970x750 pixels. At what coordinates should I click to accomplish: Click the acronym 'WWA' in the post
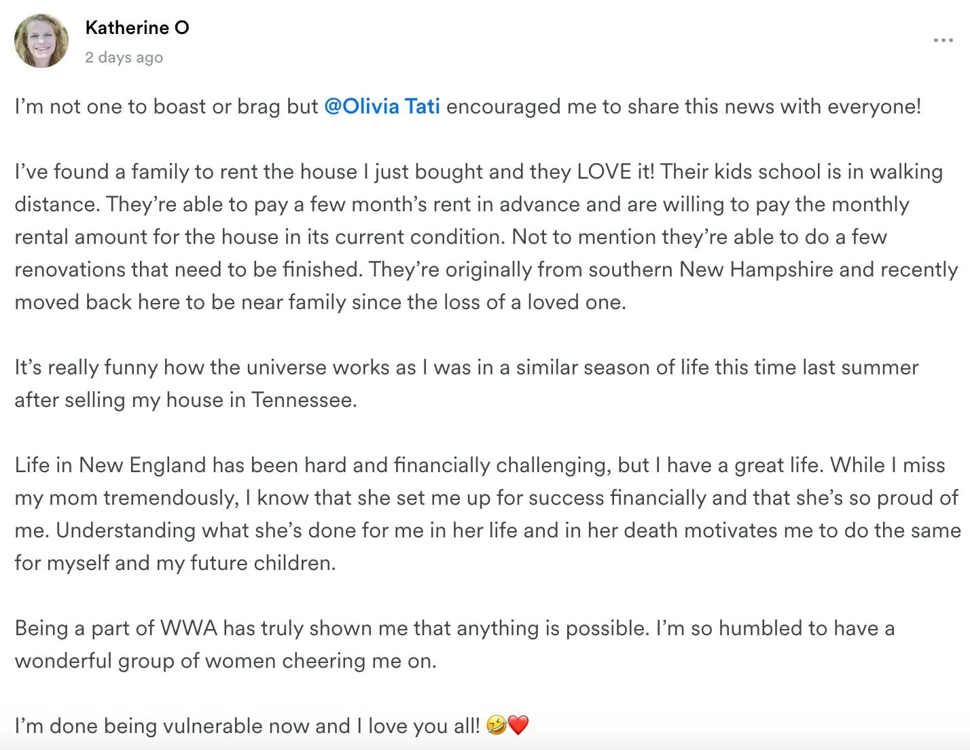point(189,628)
